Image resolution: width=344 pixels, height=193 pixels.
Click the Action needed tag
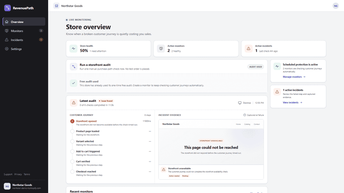pos(174,176)
